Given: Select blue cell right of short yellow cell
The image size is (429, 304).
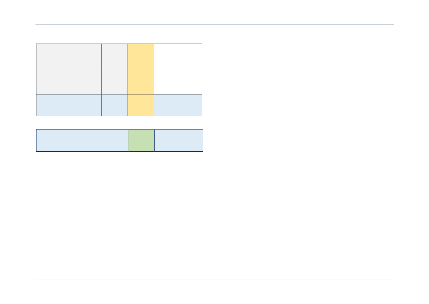Looking at the screenshot, I should (x=178, y=105).
